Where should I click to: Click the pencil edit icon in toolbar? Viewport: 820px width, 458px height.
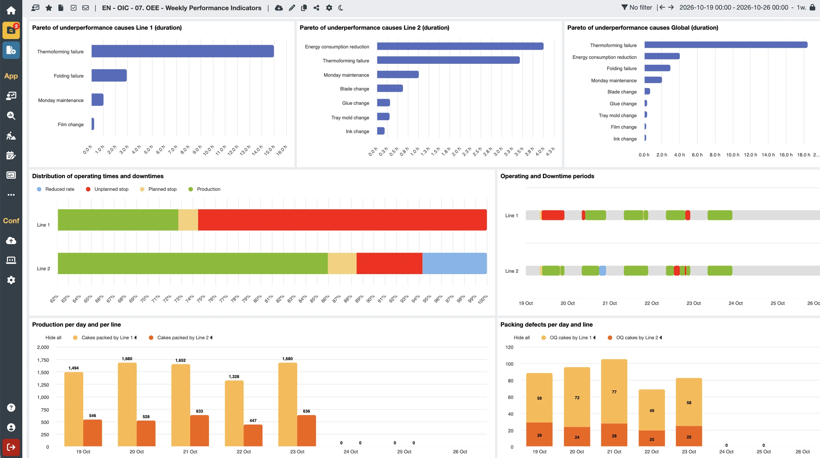point(292,8)
